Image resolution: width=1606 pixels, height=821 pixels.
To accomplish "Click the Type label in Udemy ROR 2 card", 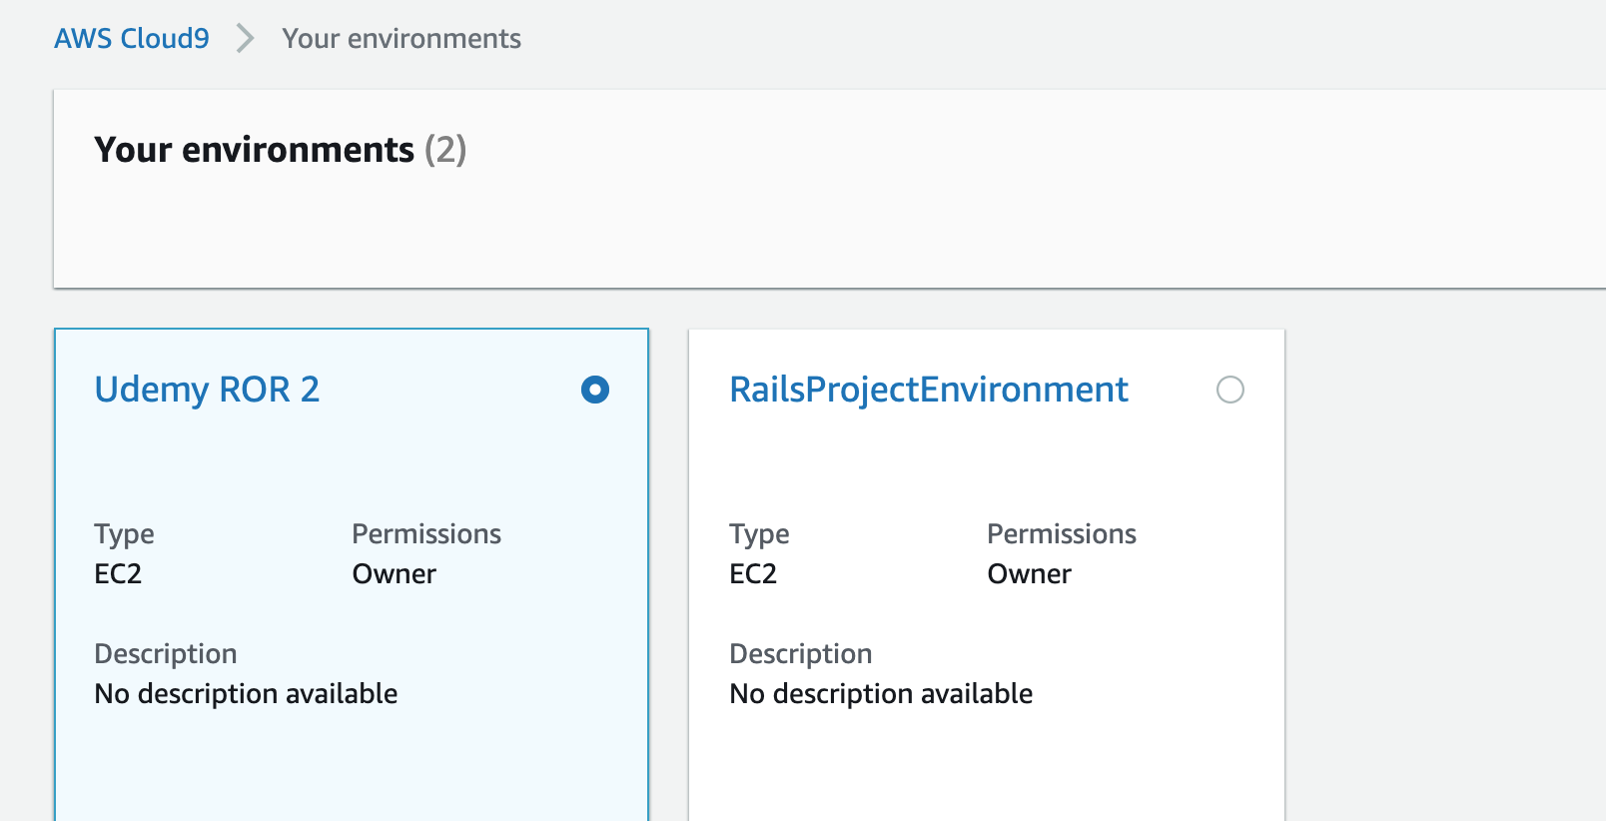I will (124, 534).
